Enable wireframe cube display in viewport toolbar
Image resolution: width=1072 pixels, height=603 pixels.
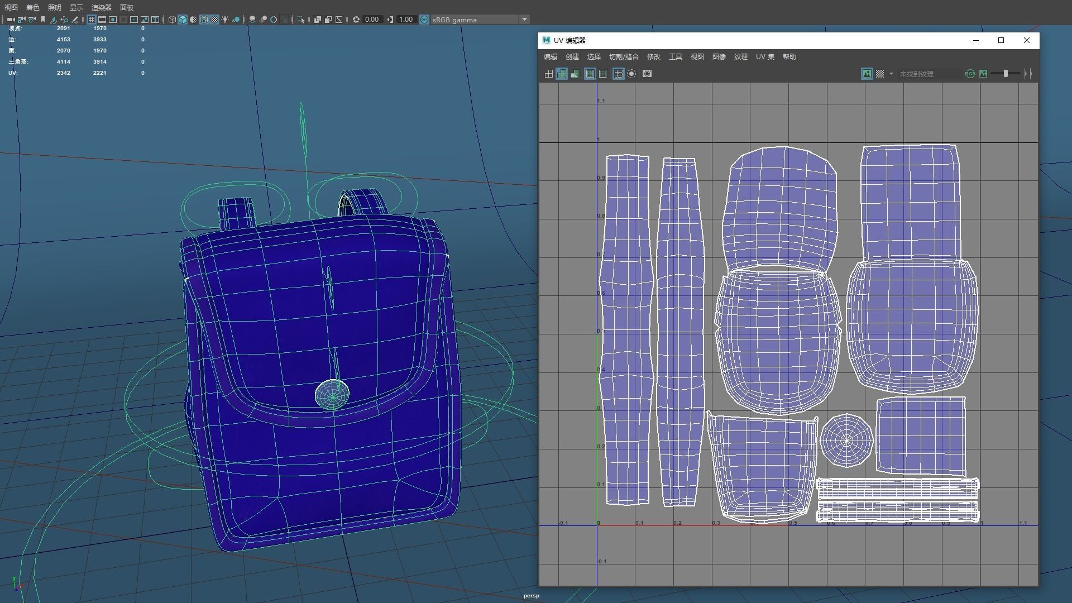[x=172, y=20]
